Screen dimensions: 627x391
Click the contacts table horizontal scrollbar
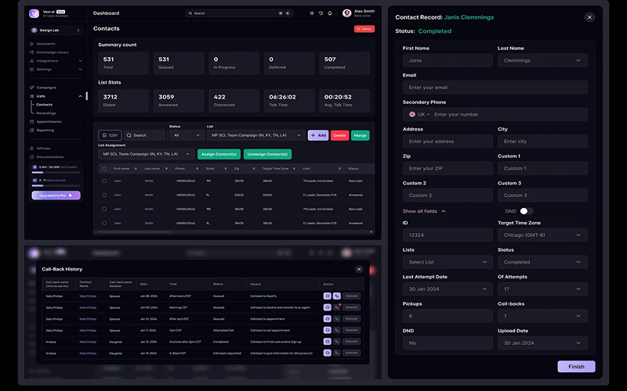coord(134,231)
